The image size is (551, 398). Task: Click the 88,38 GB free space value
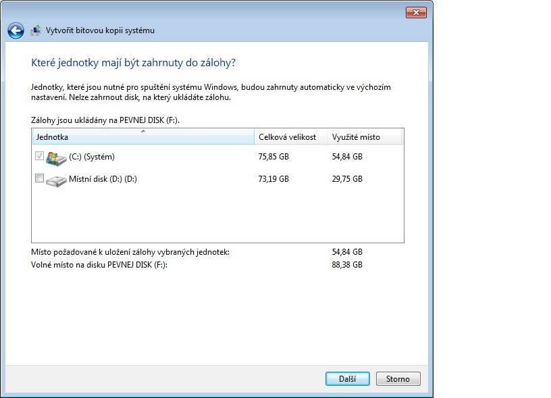pos(347,264)
